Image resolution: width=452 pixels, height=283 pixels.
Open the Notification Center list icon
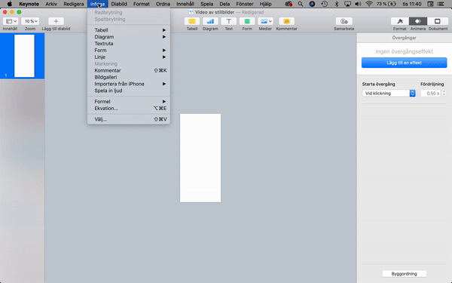click(441, 4)
